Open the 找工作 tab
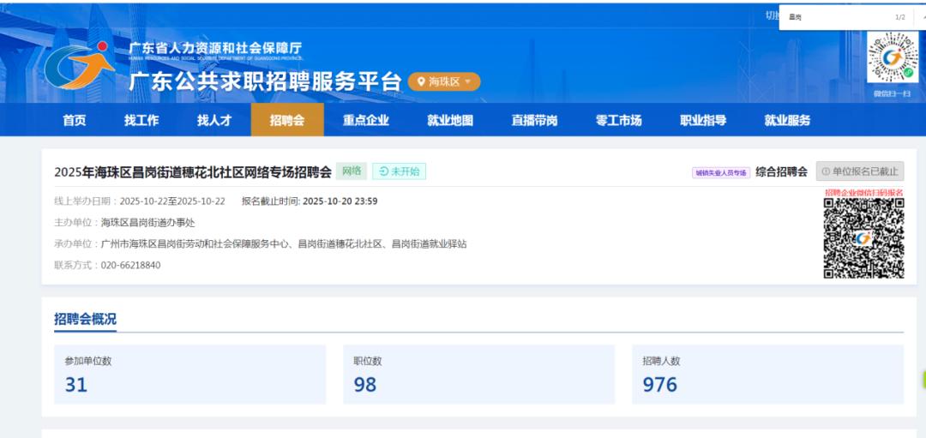This screenshot has width=926, height=438. pos(141,120)
